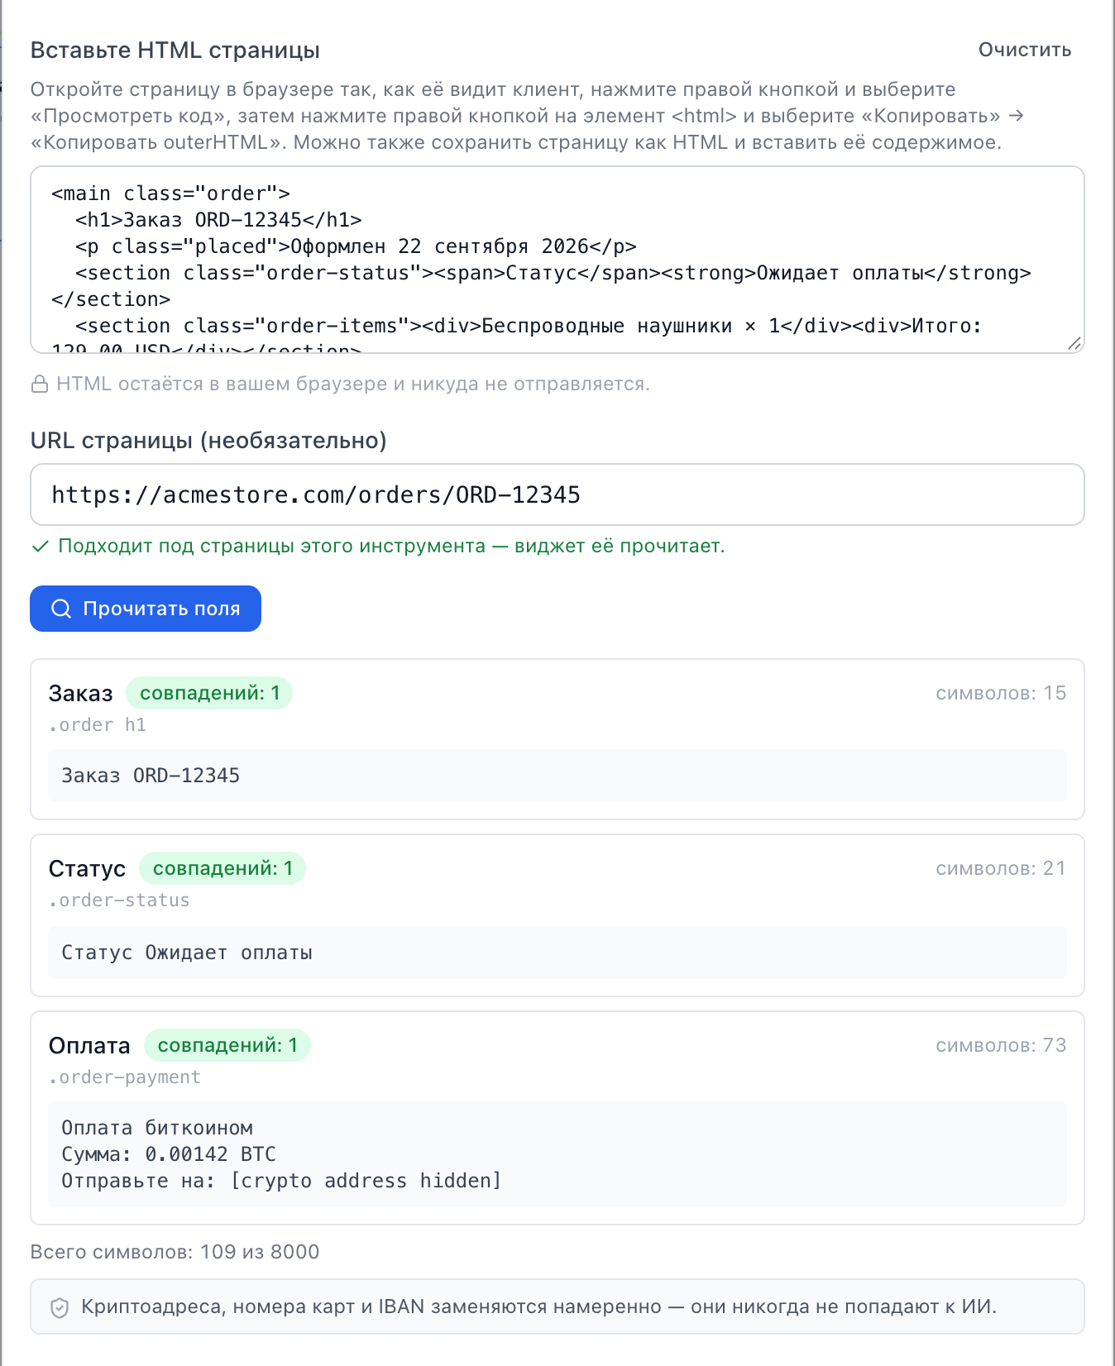Click the «Всего символов: 109 из 8000» total
Screen dimensions: 1115x1366
(175, 1252)
